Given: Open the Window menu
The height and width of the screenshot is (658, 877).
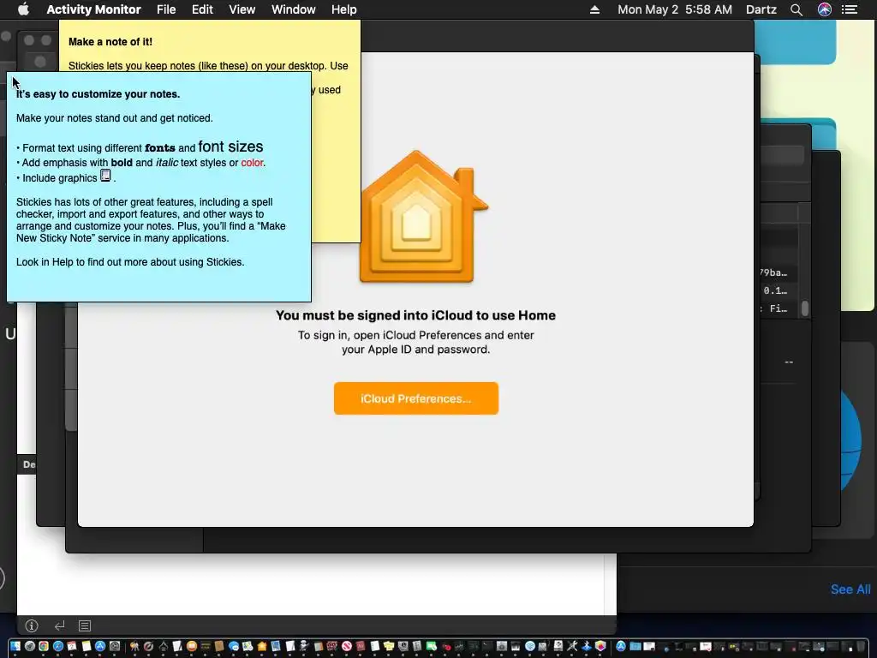Looking at the screenshot, I should click(293, 9).
